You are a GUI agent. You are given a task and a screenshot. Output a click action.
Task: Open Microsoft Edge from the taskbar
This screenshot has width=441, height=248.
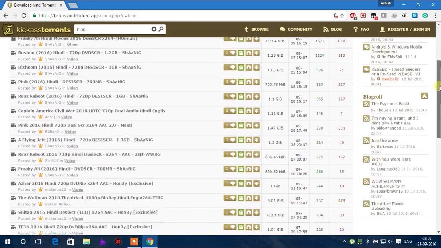tap(55, 241)
